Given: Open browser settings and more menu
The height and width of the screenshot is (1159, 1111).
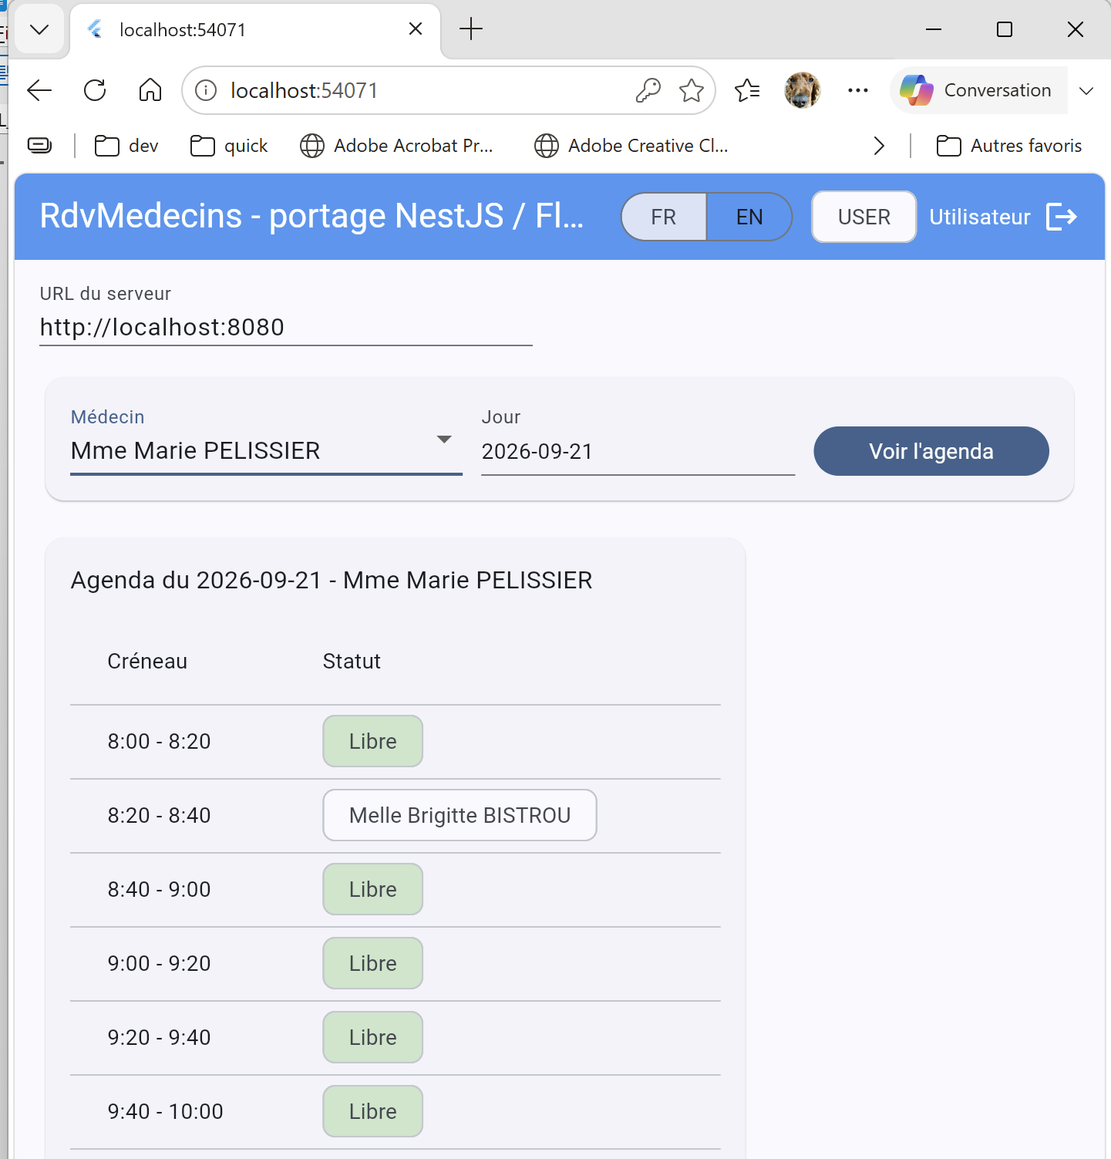Looking at the screenshot, I should pyautogui.click(x=858, y=90).
